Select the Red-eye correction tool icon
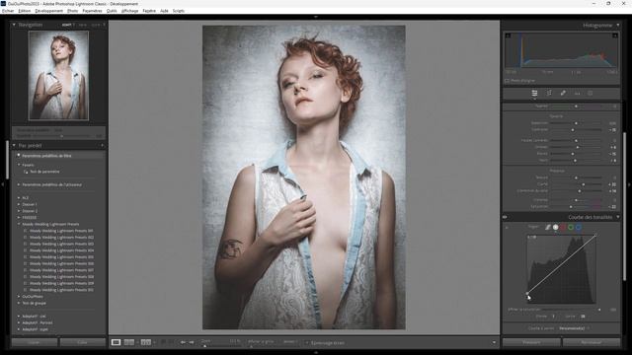This screenshot has height=355, width=632. 577,94
